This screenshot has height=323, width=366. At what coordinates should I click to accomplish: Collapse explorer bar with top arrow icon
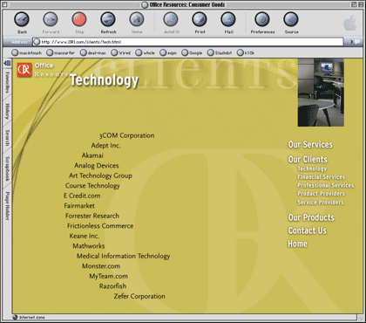pyautogui.click(x=8, y=63)
